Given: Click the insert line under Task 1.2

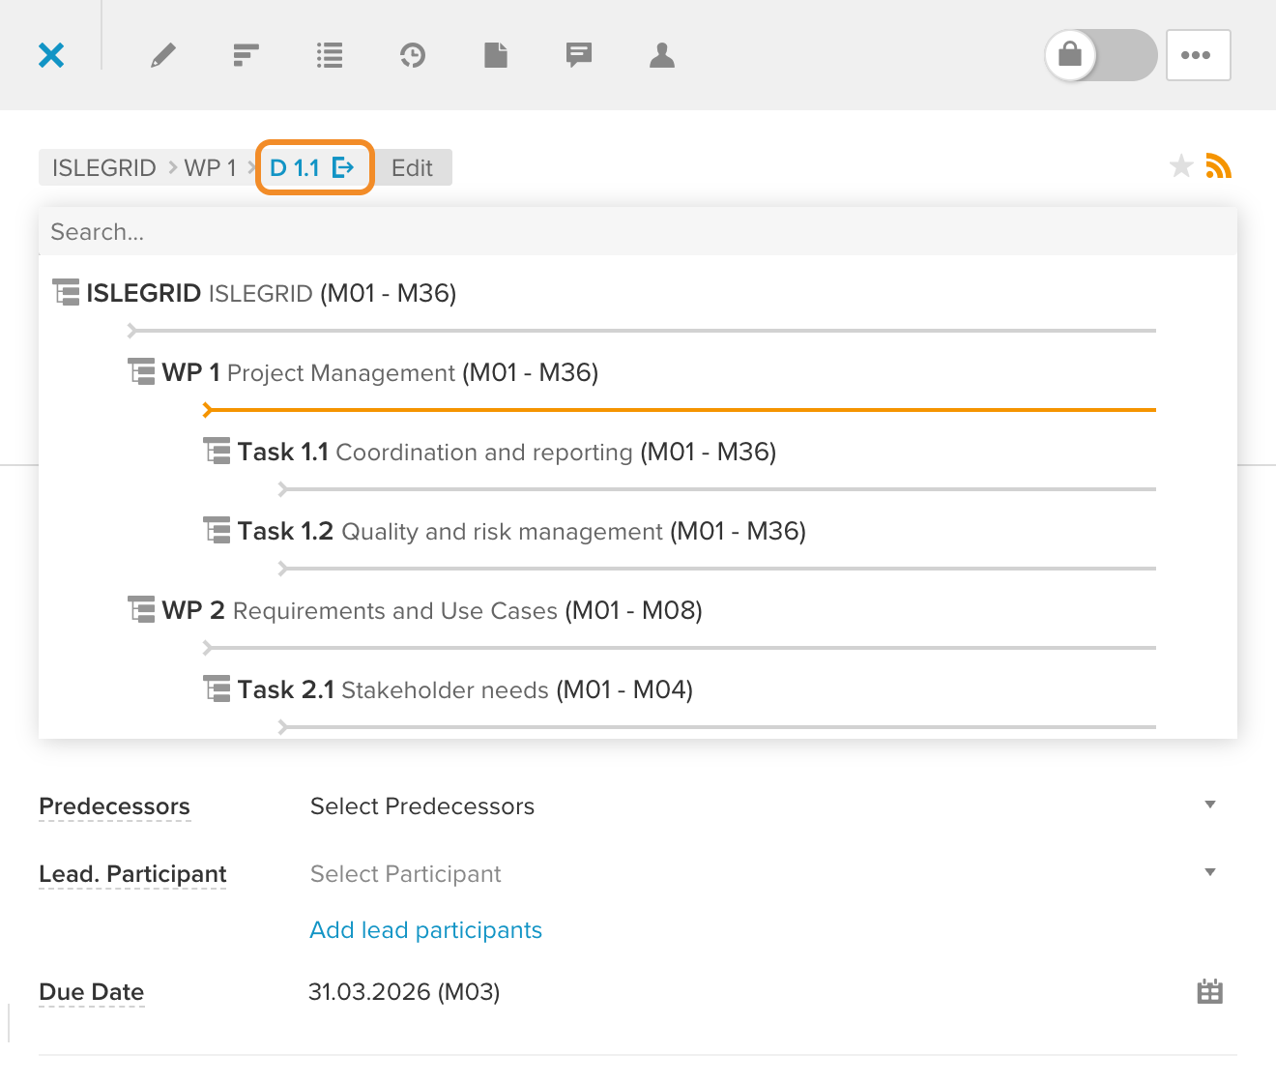Looking at the screenshot, I should point(717,569).
